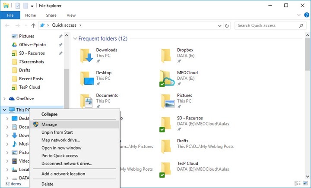Click the blue File button
311x188 pixels.
click(x=10, y=15)
